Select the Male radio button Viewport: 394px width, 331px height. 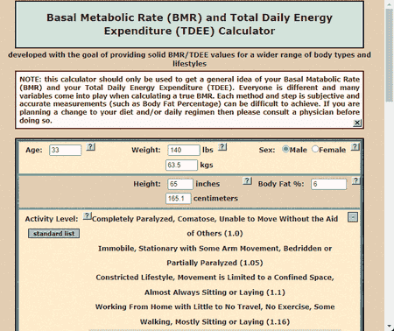[285, 150]
